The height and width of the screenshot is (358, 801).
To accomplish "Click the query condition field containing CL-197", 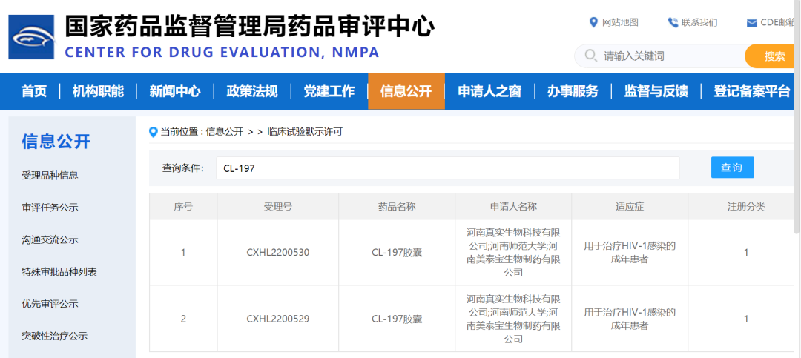I will (x=447, y=168).
